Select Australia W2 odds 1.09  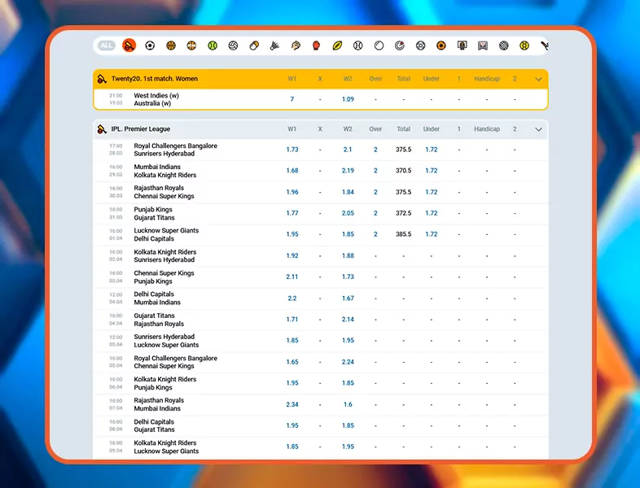point(348,99)
